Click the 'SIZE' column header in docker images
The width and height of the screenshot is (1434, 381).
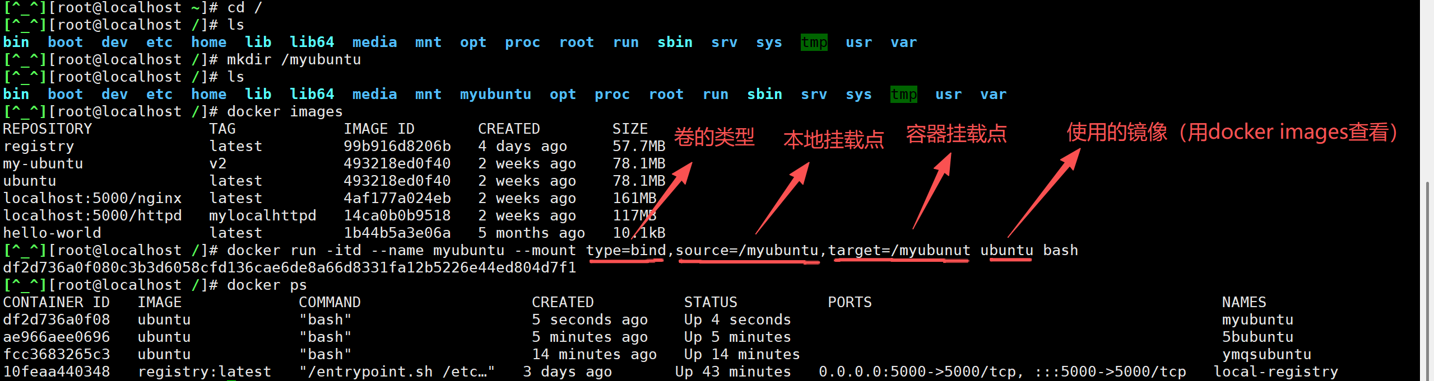[630, 129]
